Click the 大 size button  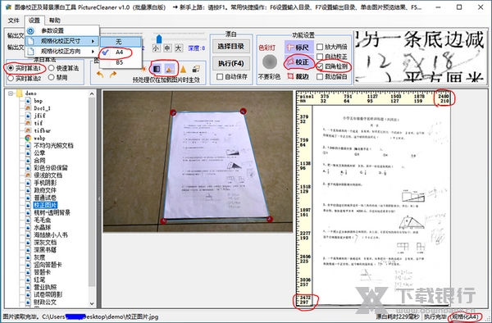178,48
